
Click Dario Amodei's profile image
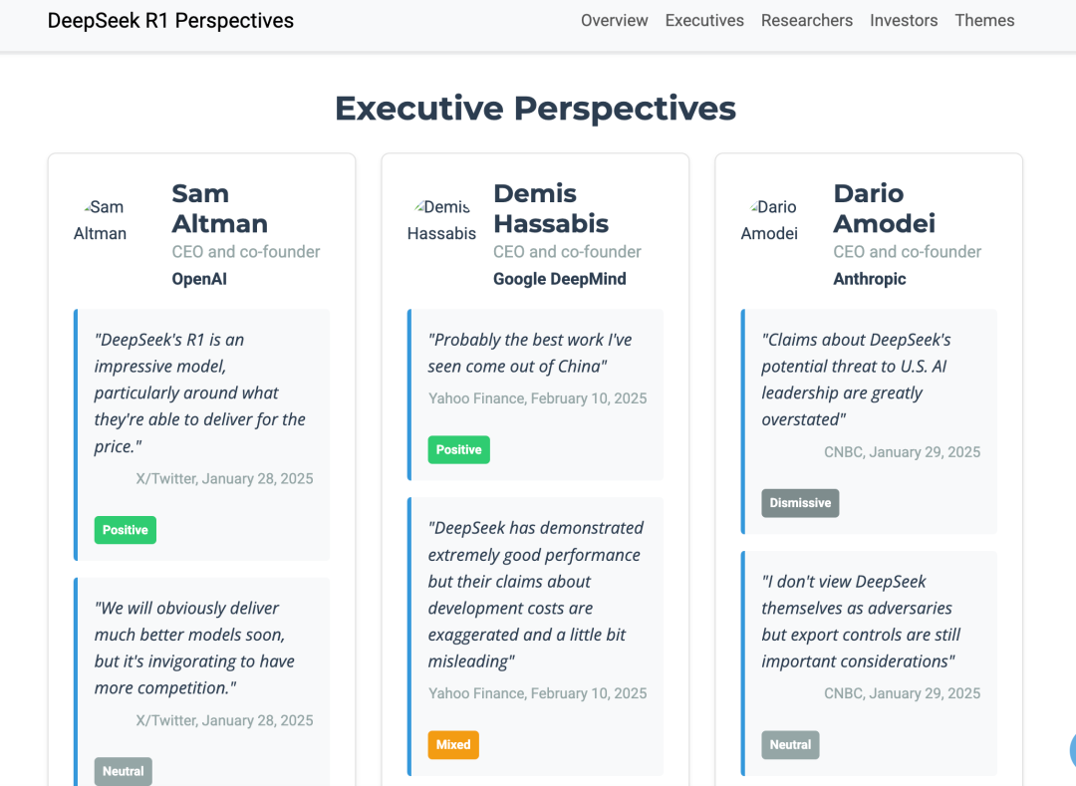click(769, 220)
